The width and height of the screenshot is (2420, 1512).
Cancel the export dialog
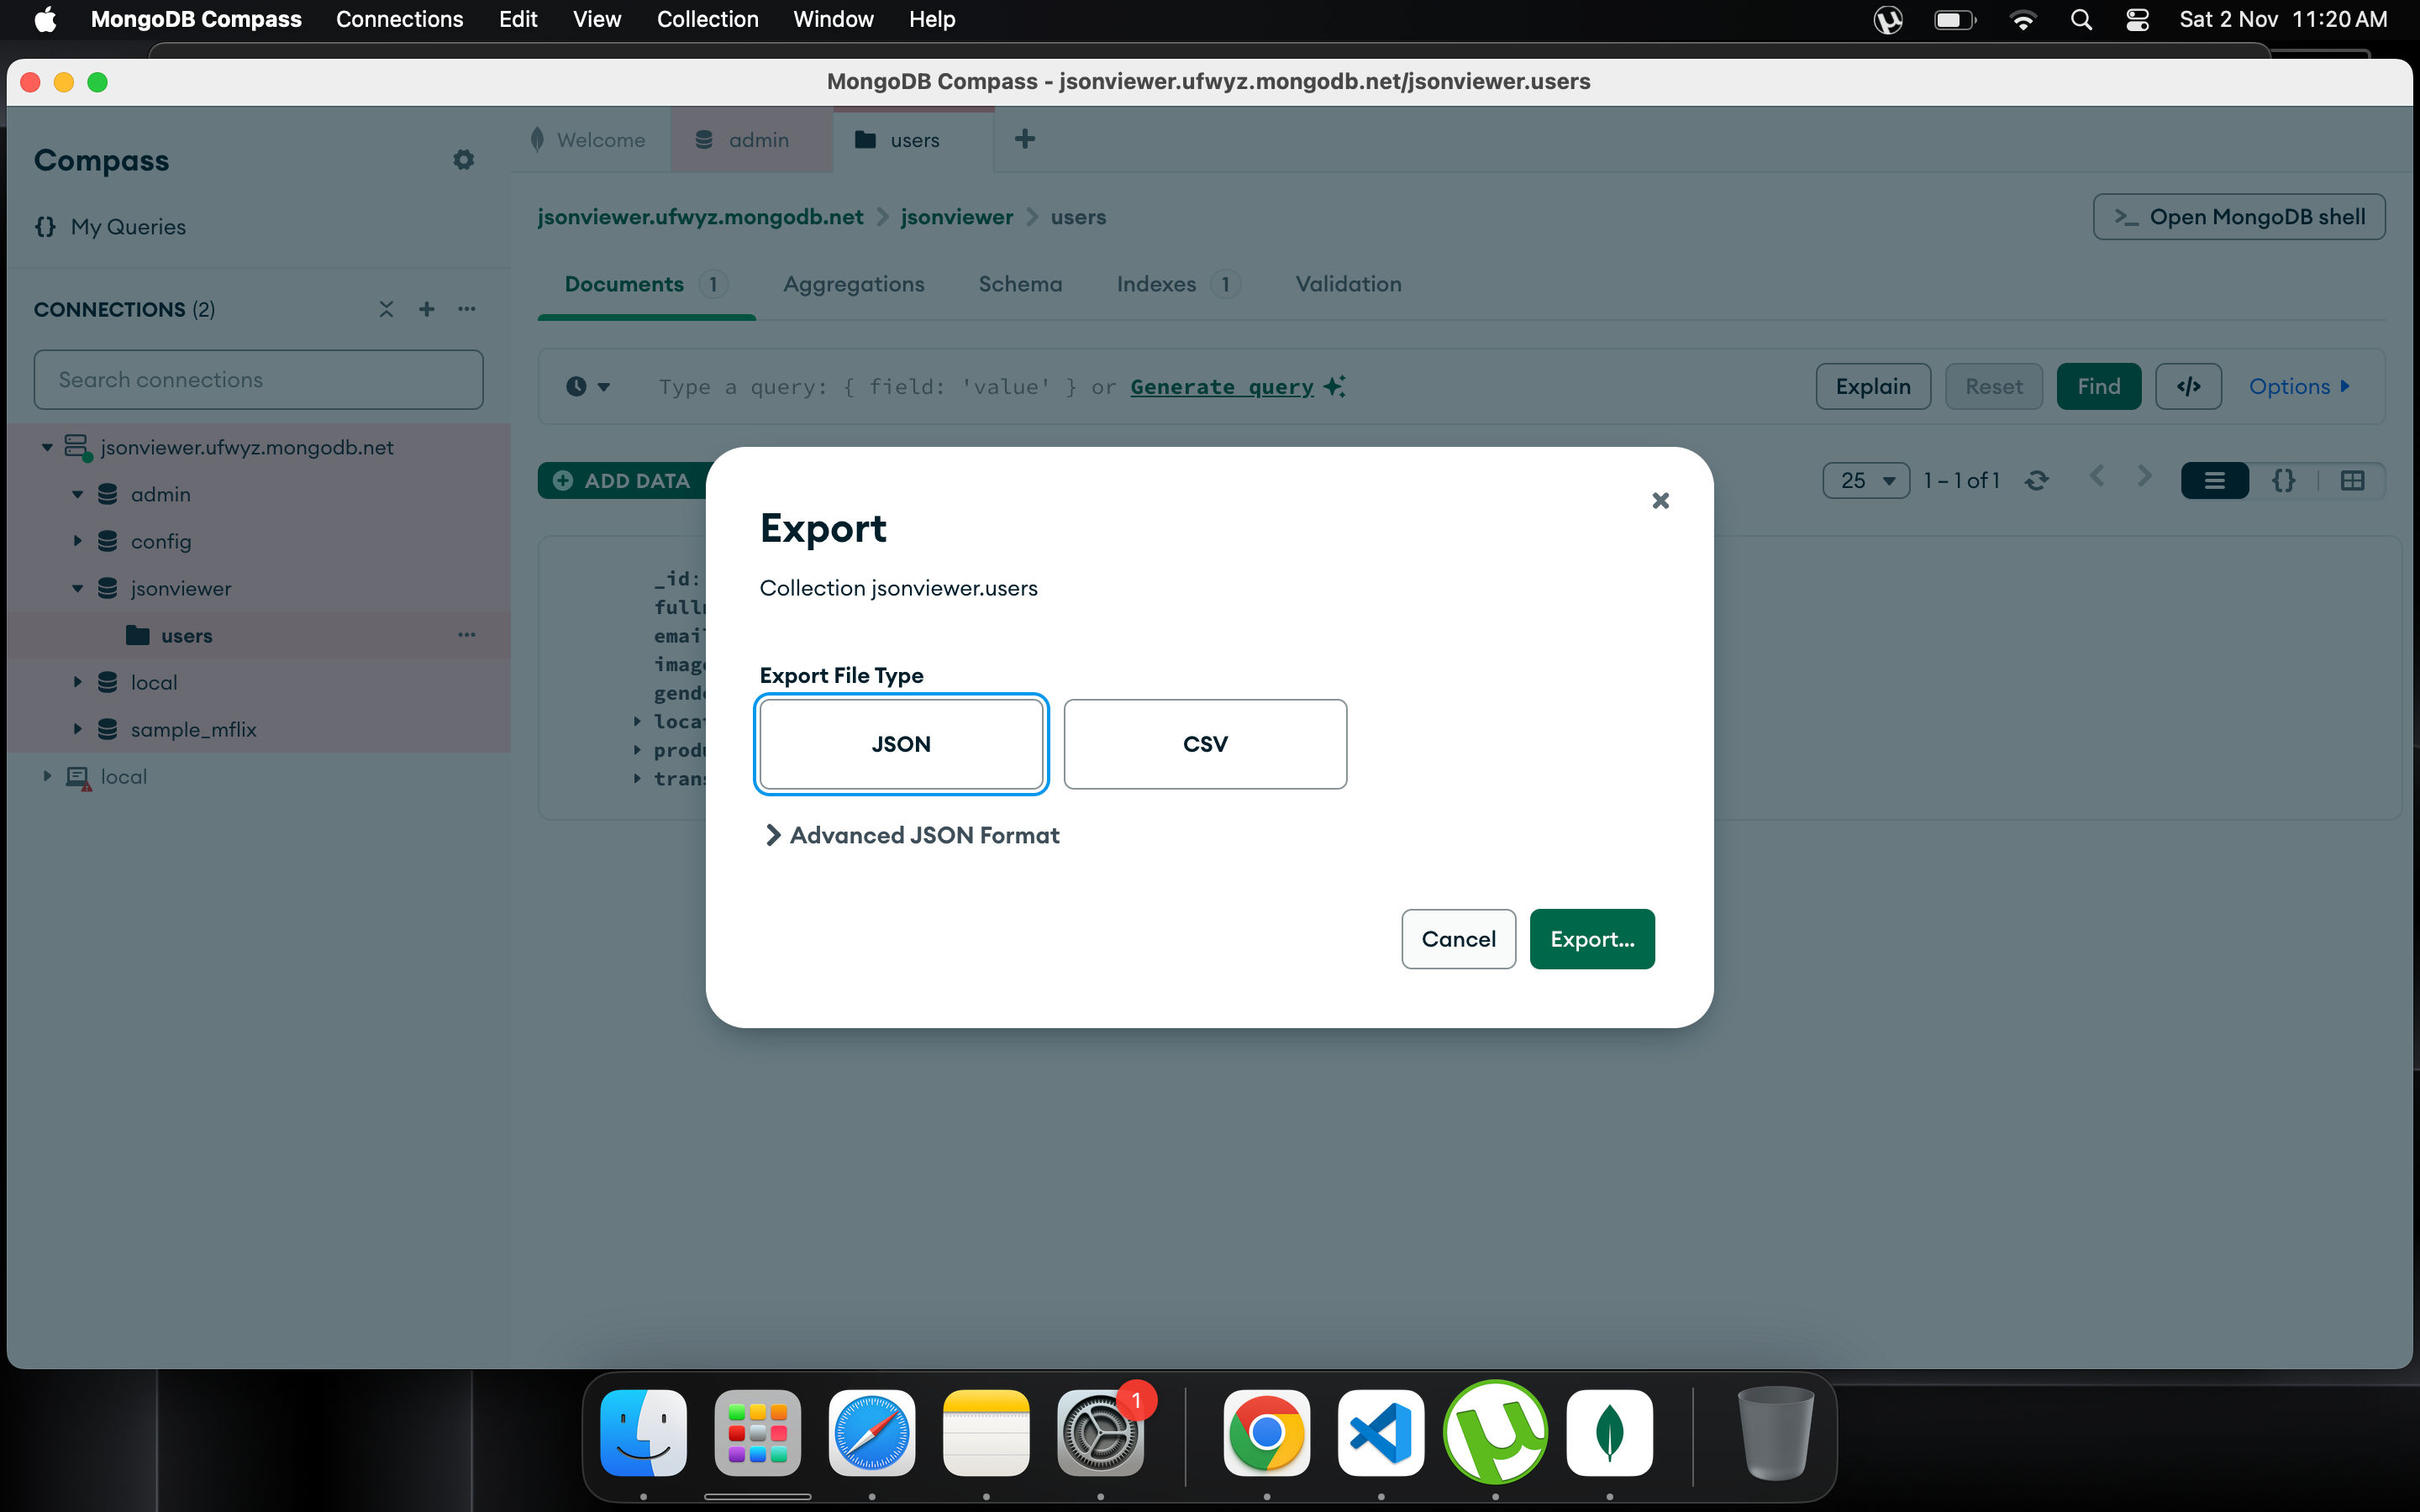tap(1458, 939)
